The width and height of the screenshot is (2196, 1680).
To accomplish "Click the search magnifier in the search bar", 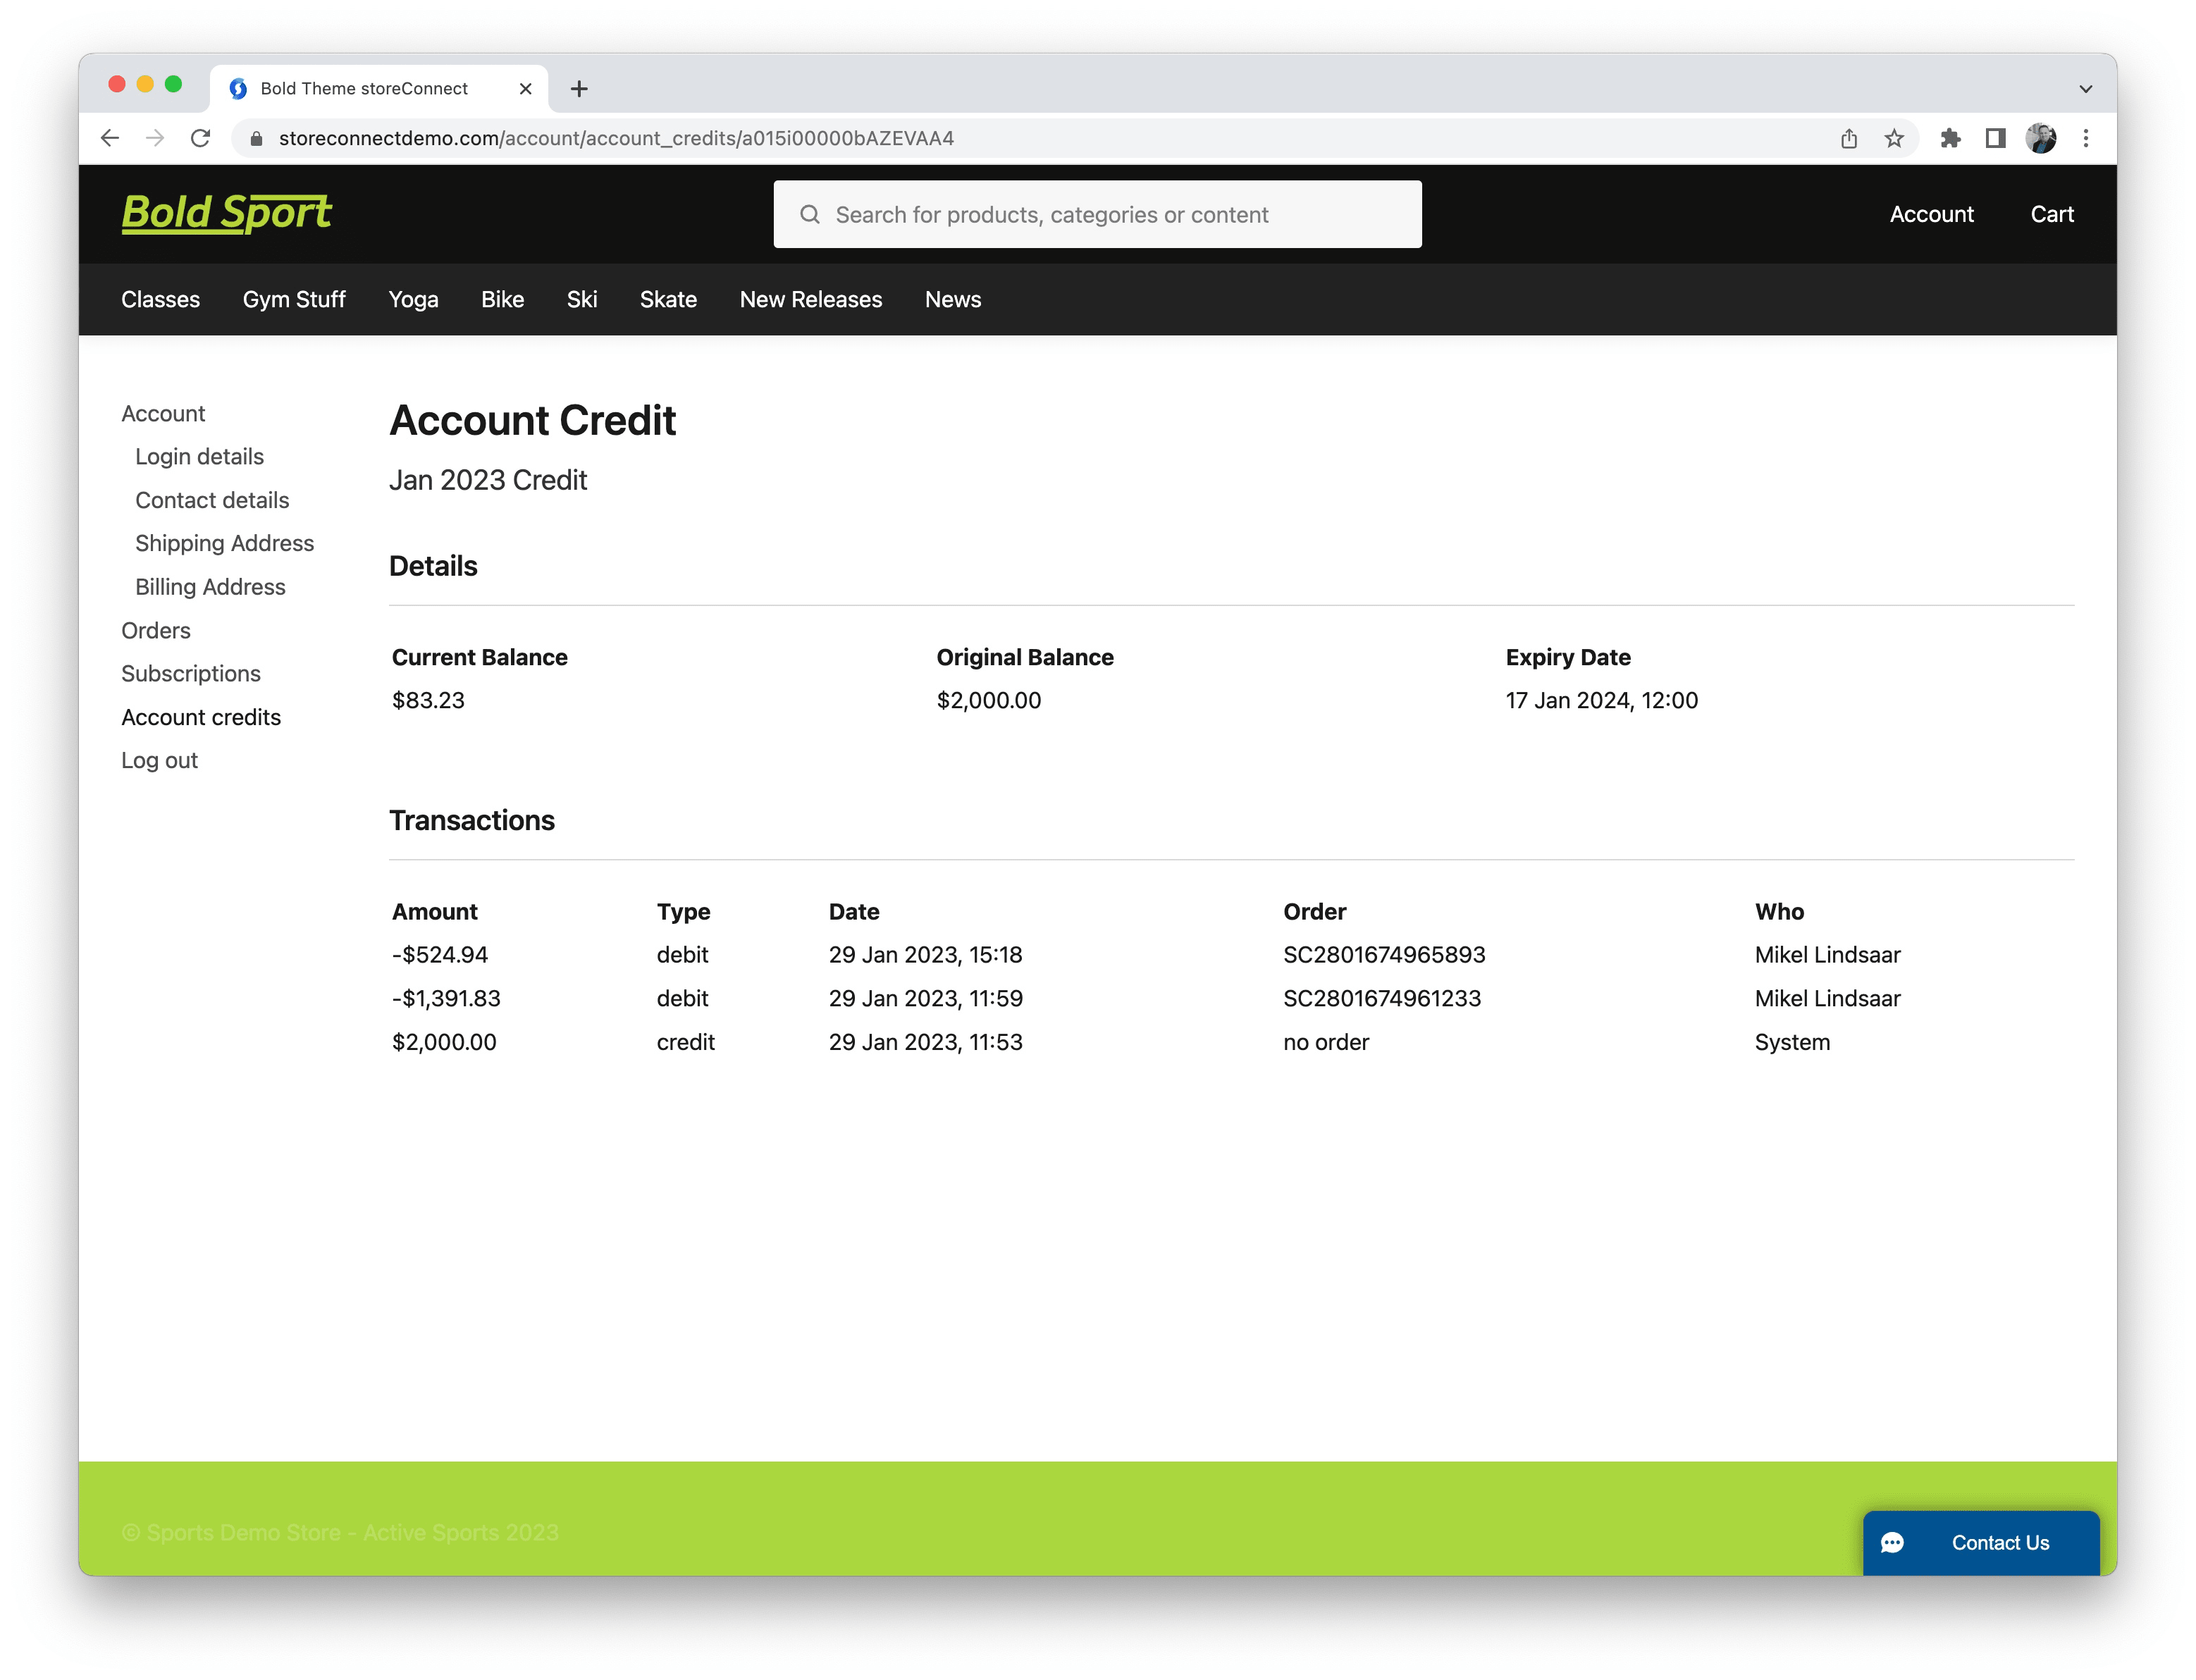I will tap(810, 214).
